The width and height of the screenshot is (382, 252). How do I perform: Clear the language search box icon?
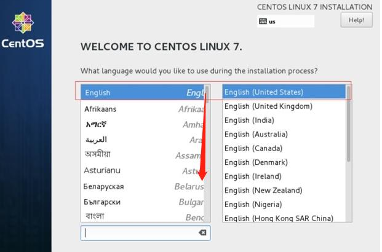pyautogui.click(x=202, y=233)
